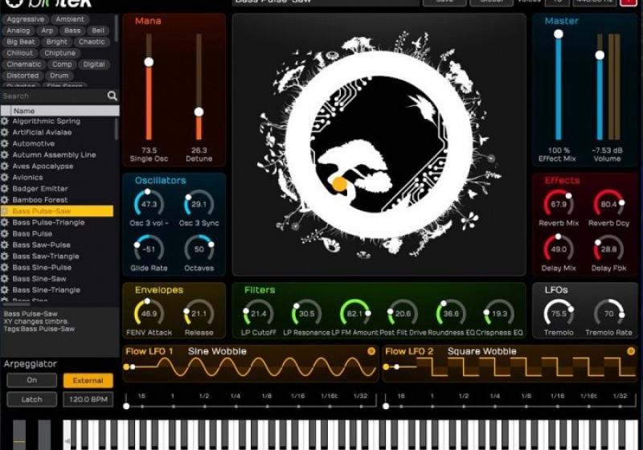This screenshot has width=643, height=450.
Task: Select the Bass Saw-Triangle preset
Action: point(46,256)
